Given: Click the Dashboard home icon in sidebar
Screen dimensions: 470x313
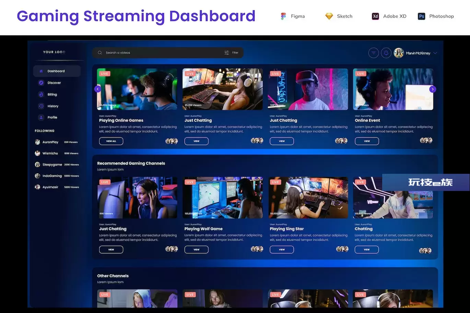Looking at the screenshot, I should pos(41,71).
